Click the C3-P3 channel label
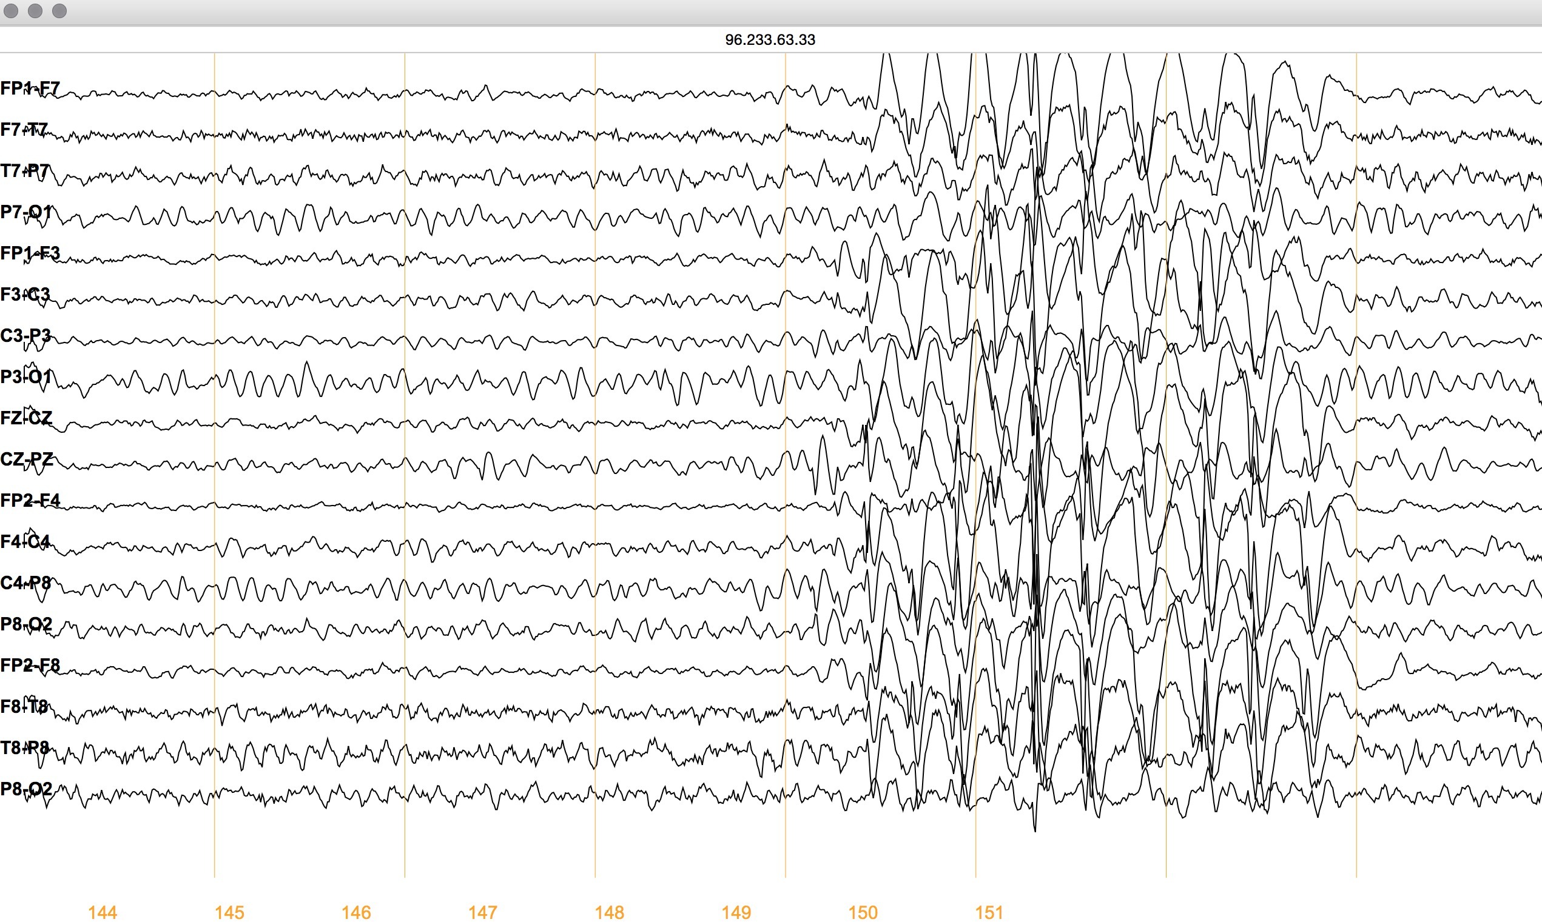 pyautogui.click(x=25, y=335)
